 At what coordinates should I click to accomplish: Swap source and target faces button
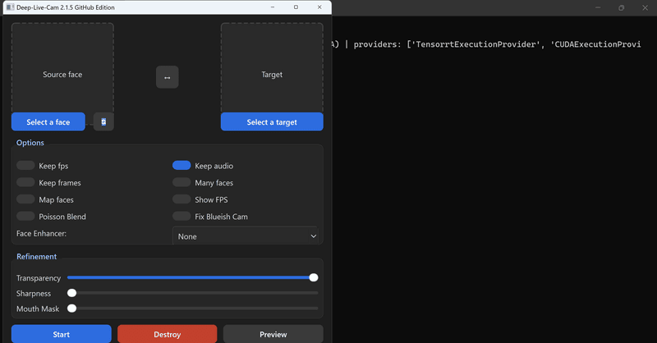[168, 77]
